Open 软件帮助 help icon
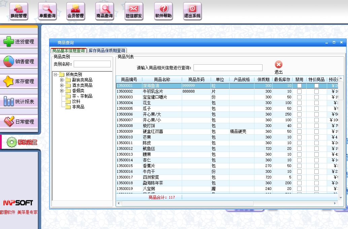The height and width of the screenshot is (229, 348). [x=163, y=11]
